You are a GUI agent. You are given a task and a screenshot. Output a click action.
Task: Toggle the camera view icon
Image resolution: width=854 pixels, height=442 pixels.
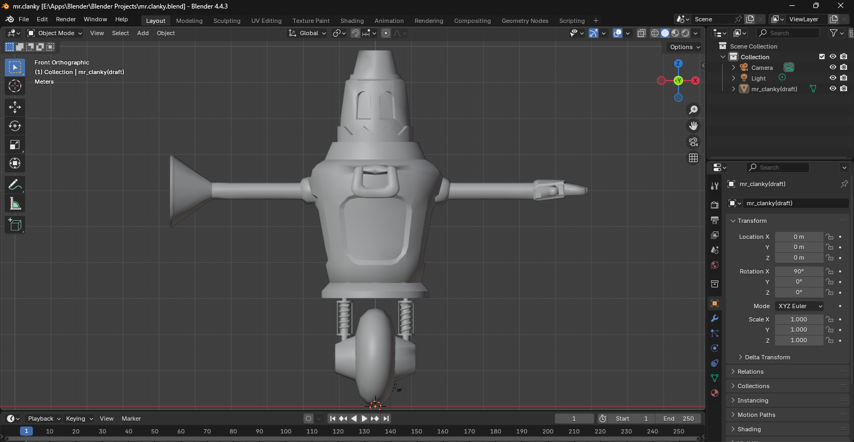[693, 142]
